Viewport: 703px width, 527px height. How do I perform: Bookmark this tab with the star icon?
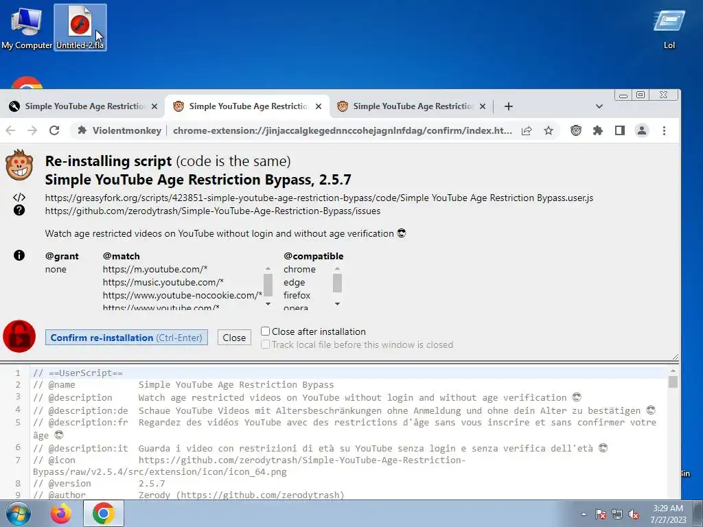coord(549,131)
